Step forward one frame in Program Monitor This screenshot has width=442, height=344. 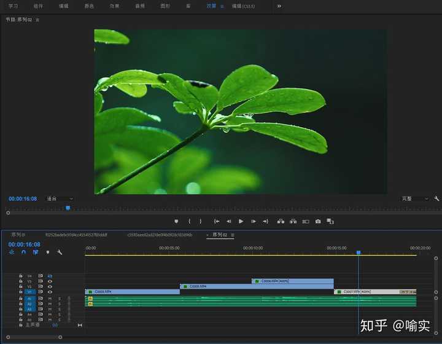pyautogui.click(x=254, y=221)
